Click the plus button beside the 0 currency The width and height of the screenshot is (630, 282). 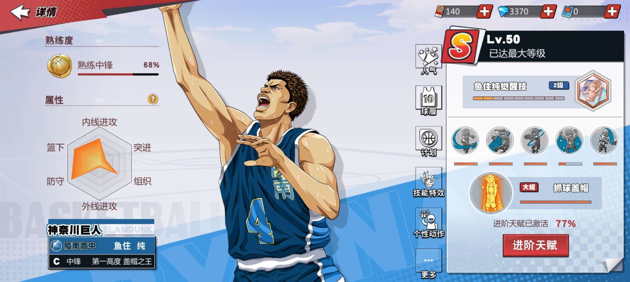coord(612,11)
